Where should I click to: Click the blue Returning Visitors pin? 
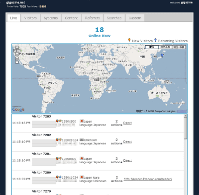tap(155, 40)
